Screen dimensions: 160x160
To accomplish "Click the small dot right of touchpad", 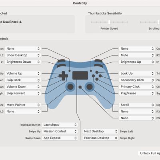I will pos(91,71).
